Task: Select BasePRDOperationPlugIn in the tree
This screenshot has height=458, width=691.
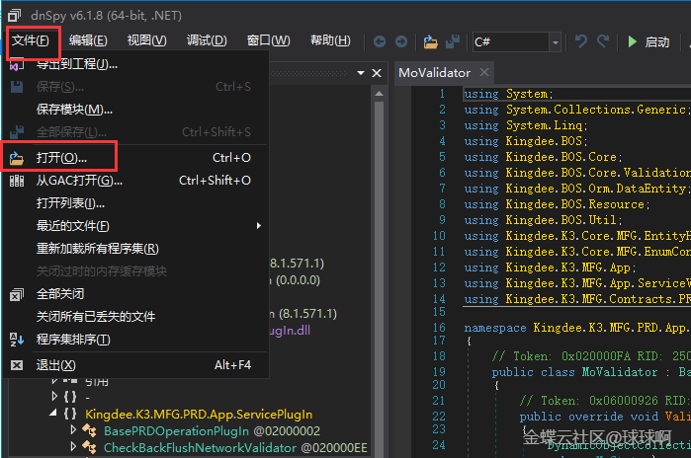Action: point(212,431)
